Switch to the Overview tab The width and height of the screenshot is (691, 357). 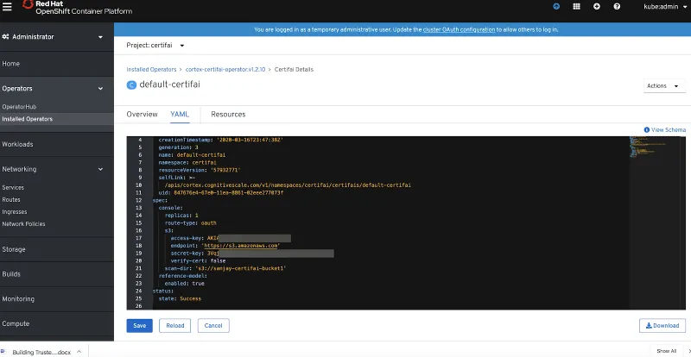pyautogui.click(x=142, y=114)
